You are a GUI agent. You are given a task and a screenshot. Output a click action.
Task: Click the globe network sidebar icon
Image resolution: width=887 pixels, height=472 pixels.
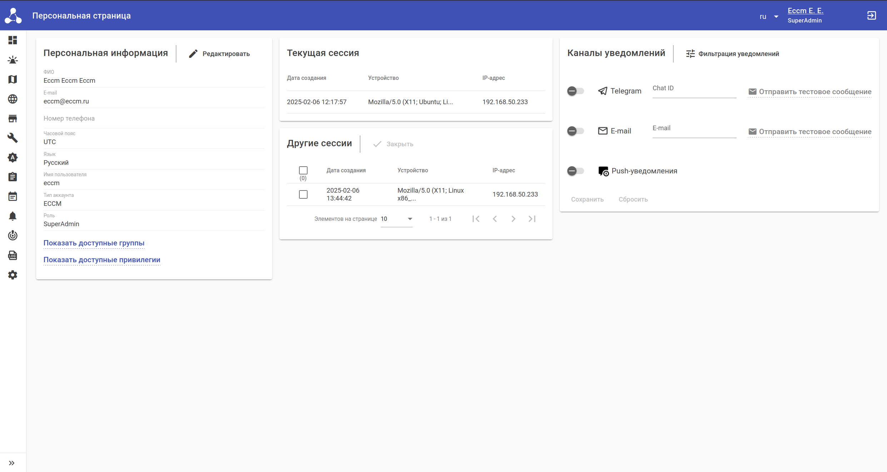pos(13,99)
